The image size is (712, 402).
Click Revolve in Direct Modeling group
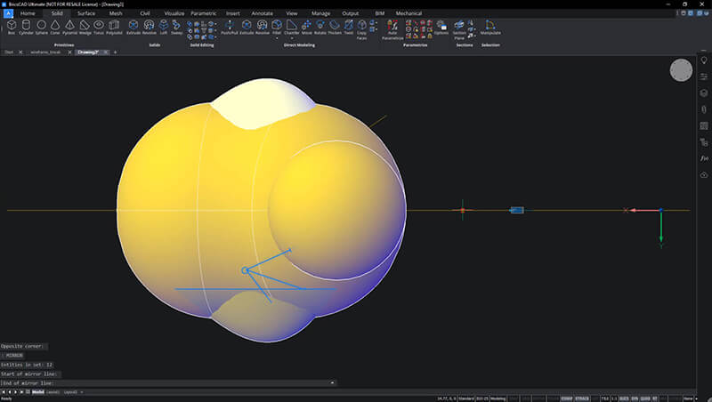[262, 27]
